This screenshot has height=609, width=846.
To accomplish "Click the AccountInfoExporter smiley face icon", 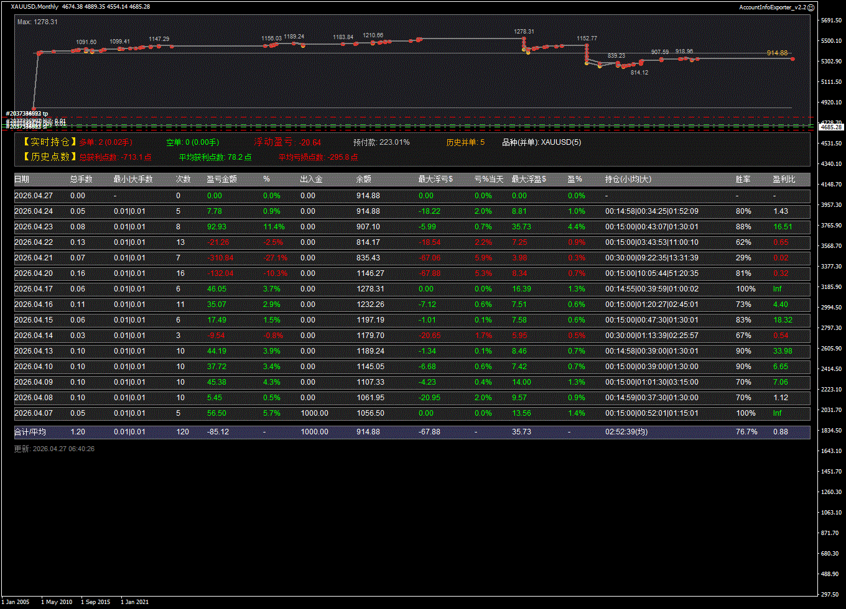I will [x=811, y=7].
